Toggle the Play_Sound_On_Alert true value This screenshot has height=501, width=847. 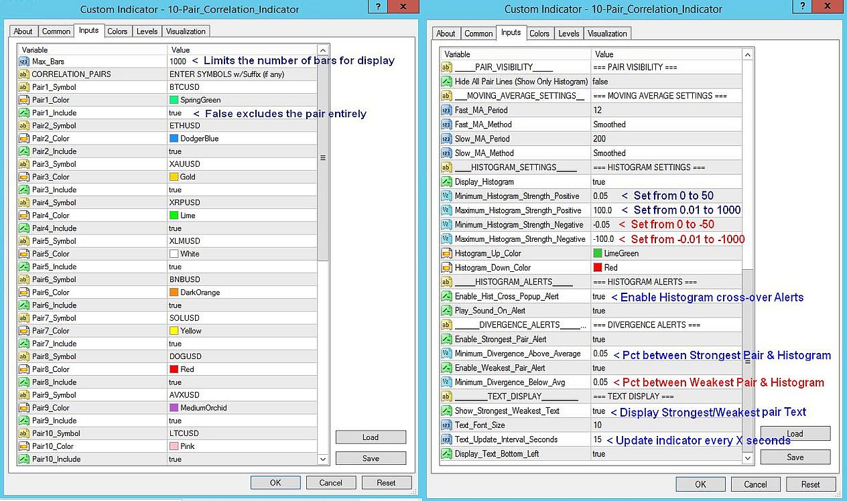pyautogui.click(x=599, y=311)
